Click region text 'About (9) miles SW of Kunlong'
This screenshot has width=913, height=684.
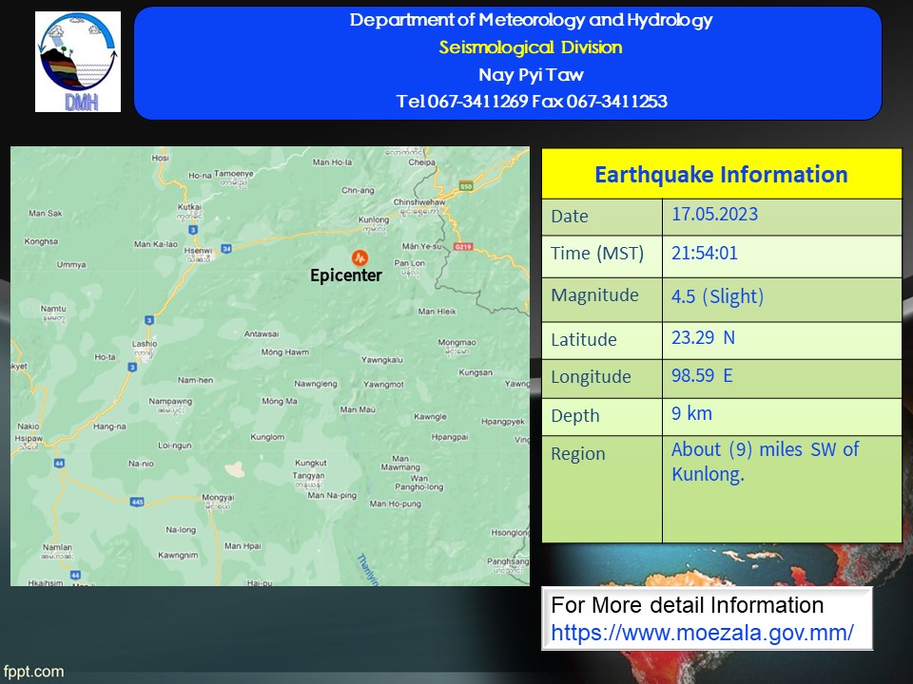coord(765,462)
